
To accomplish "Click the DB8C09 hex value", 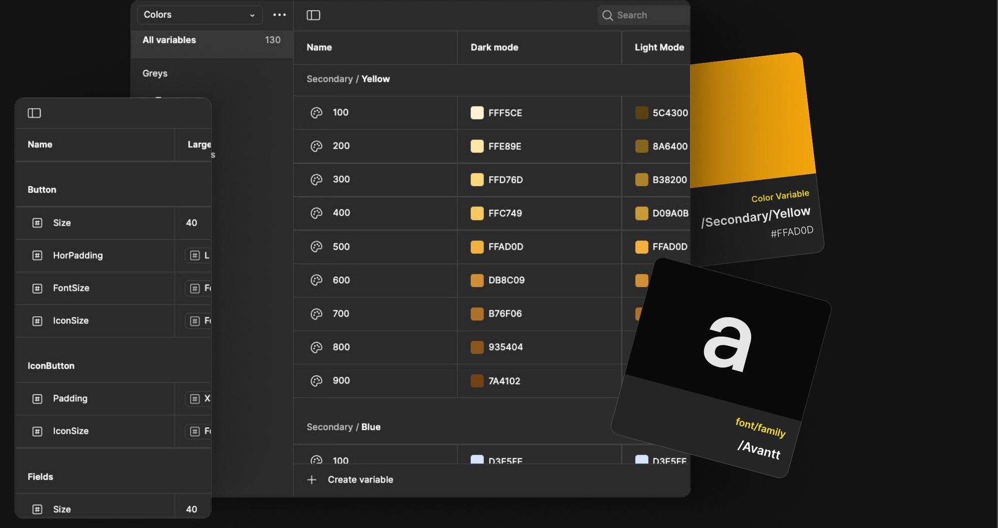I will [x=506, y=280].
